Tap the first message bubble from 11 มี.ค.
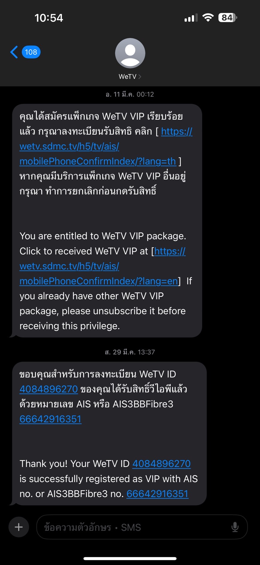 click(107, 221)
